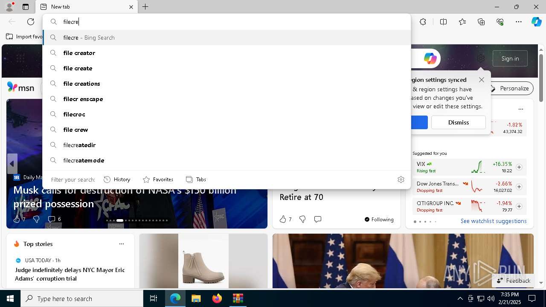Open the notification center icon
Screen dimensions: 546x307
[532, 298]
